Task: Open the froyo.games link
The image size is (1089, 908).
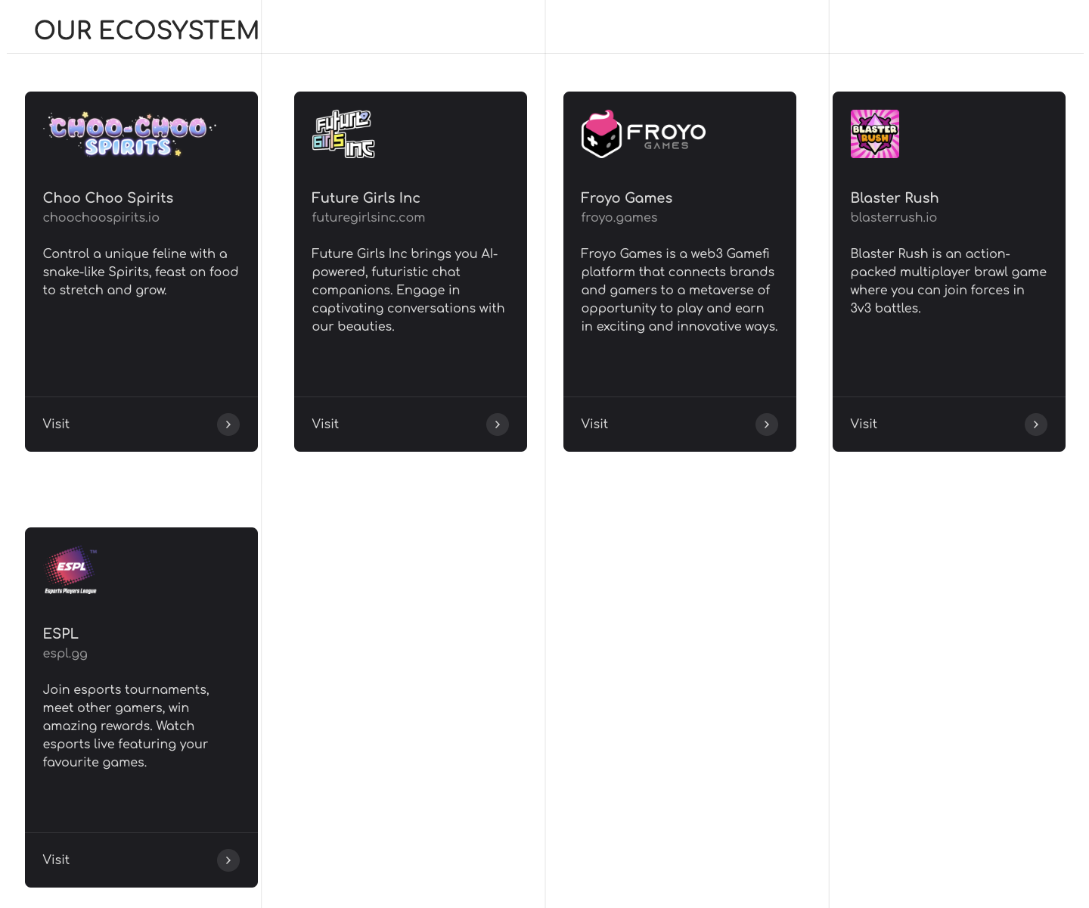Action: [x=619, y=218]
